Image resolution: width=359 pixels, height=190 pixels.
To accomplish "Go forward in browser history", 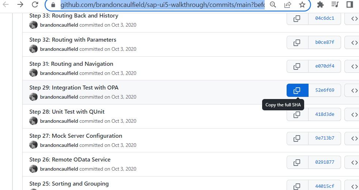I will coord(20,4).
